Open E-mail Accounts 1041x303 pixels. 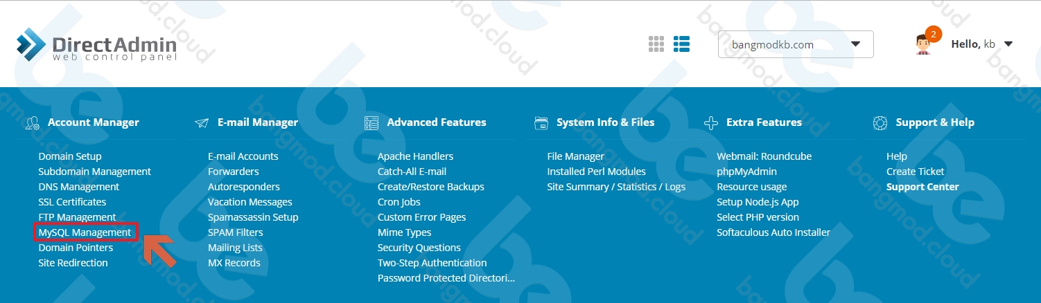[x=243, y=156]
